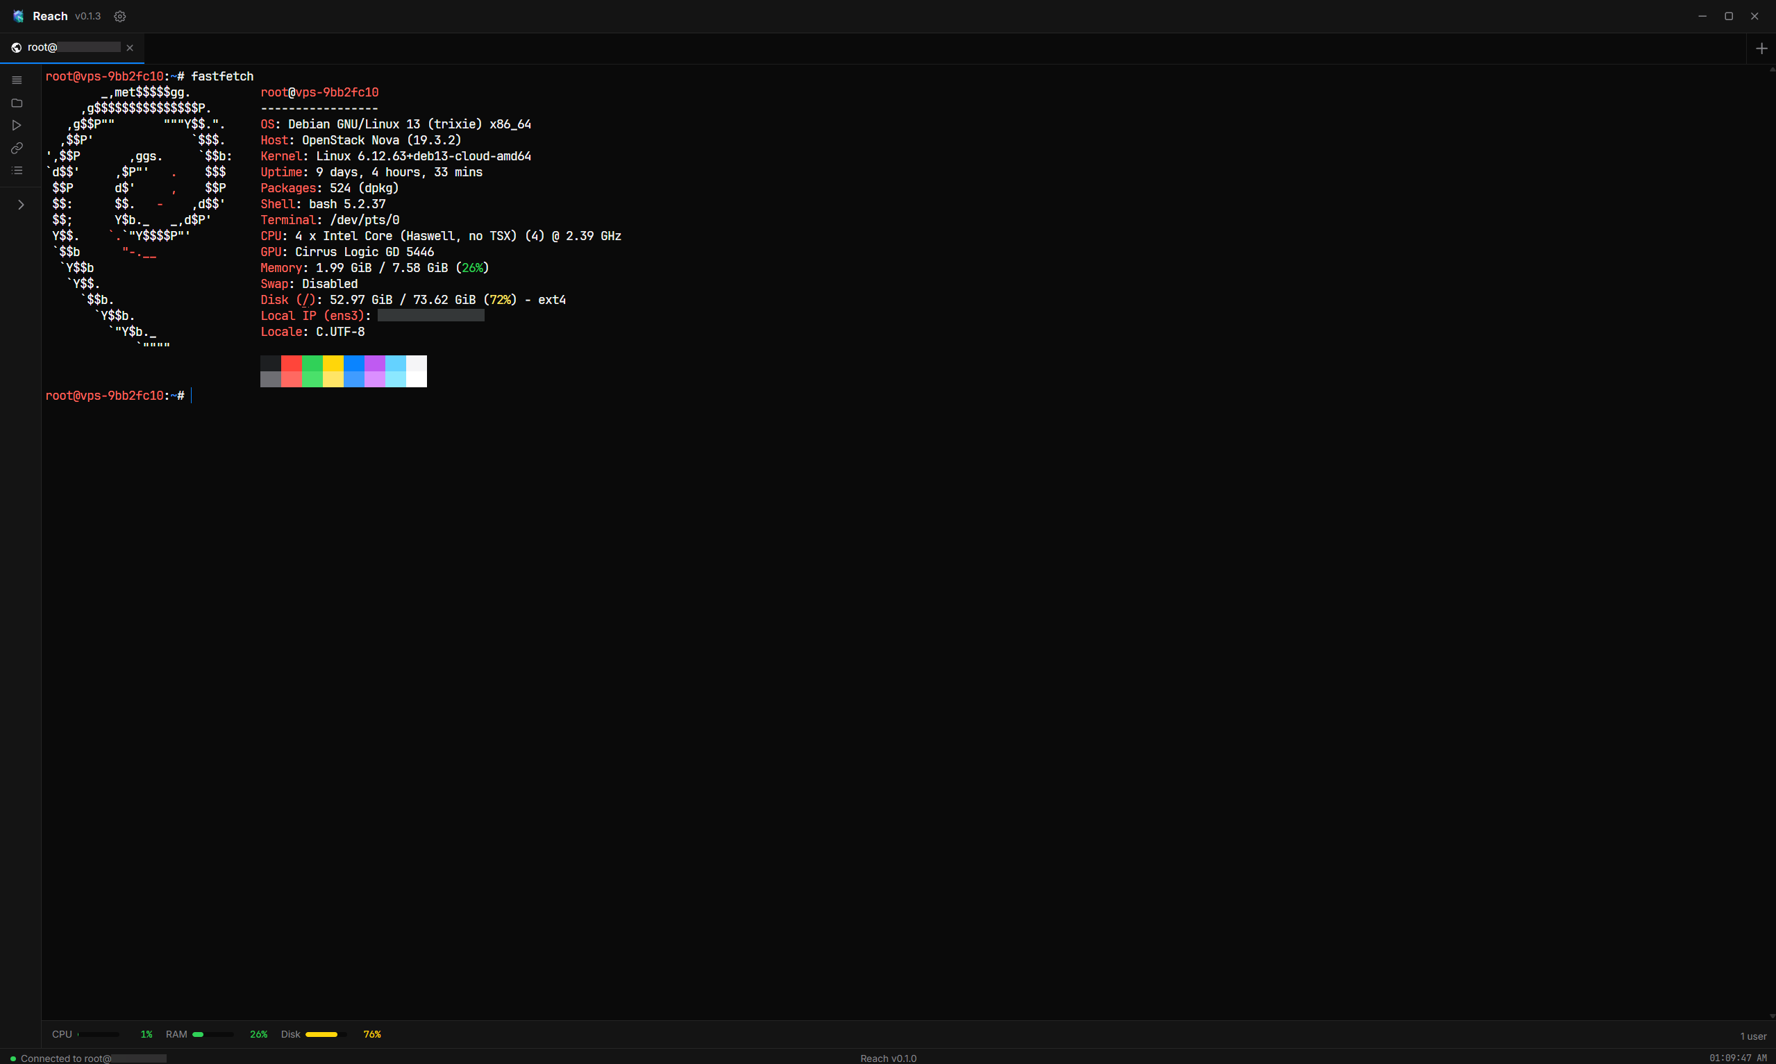Switch to the root@ session tab
This screenshot has width=1776, height=1064.
72,47
